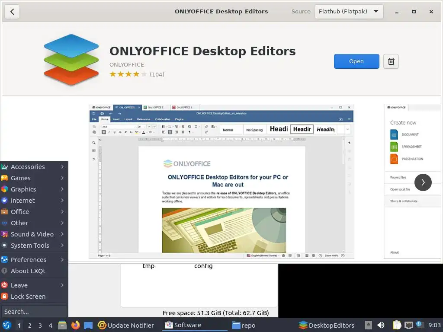Switch to virtual desktop 1

pyautogui.click(x=19, y=326)
